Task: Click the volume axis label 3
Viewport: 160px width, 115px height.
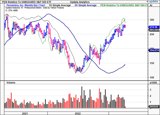Action: pyautogui.click(x=150, y=90)
